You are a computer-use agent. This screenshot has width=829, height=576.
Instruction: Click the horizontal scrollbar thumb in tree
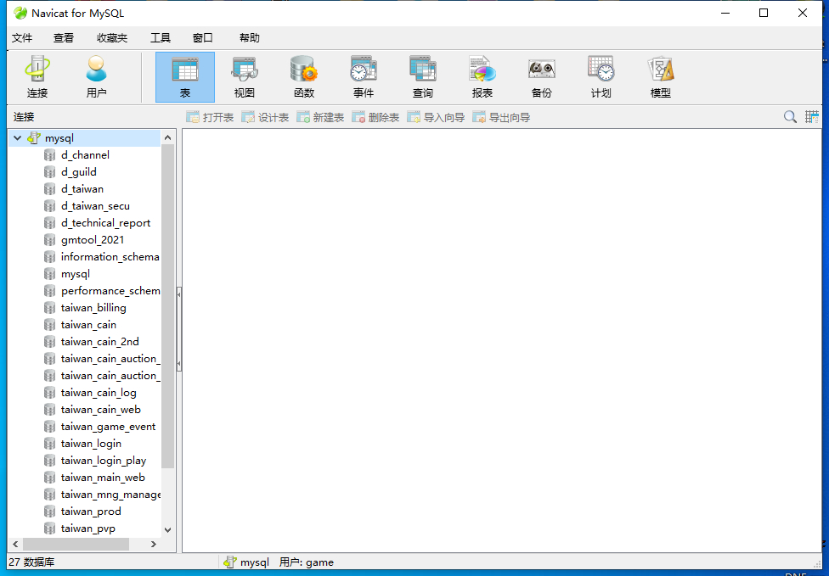76,544
